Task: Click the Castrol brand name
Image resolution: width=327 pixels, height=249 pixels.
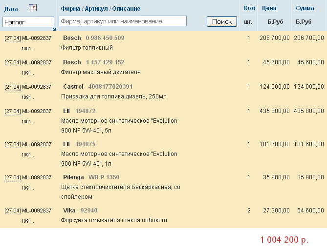Action: tap(73, 87)
